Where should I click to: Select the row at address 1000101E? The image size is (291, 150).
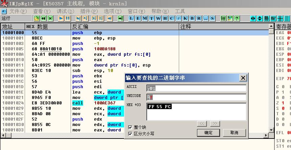(62, 92)
